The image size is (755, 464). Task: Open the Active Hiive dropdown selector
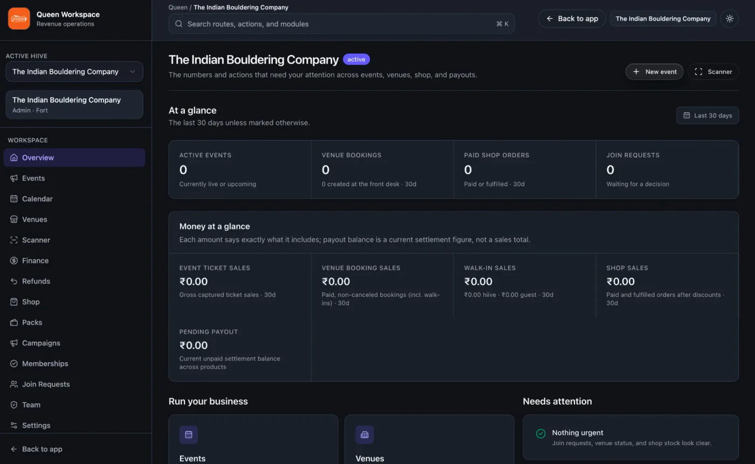(x=74, y=72)
